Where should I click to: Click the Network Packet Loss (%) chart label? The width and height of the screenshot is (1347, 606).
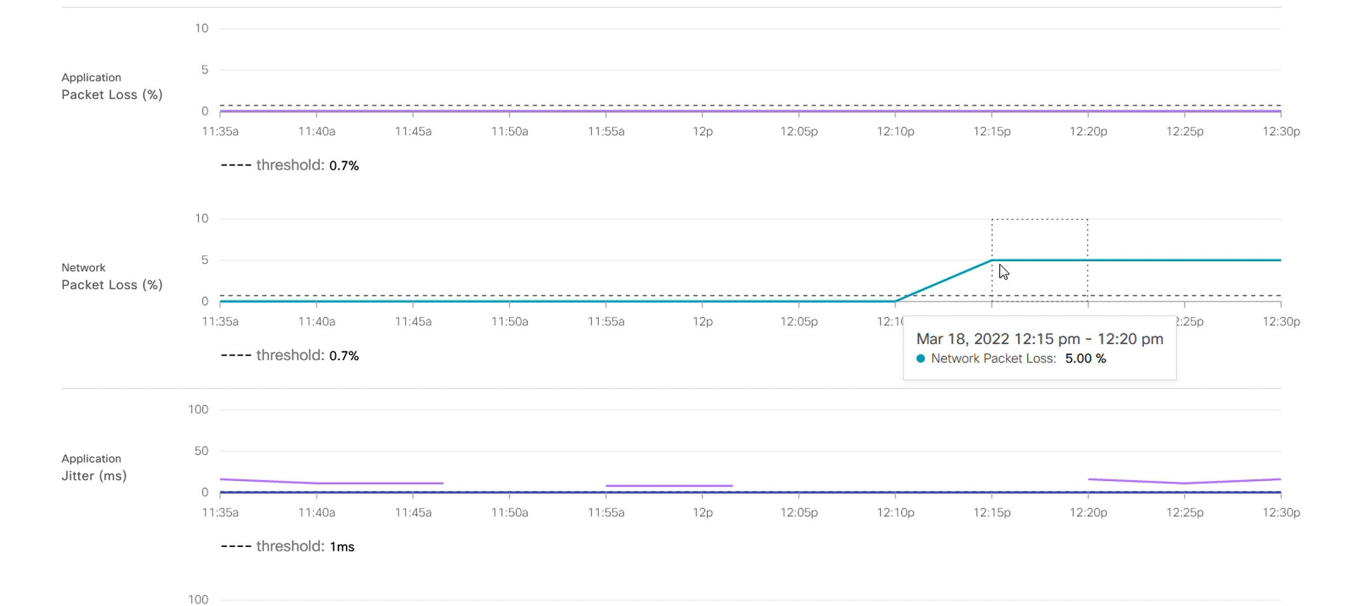tap(112, 277)
